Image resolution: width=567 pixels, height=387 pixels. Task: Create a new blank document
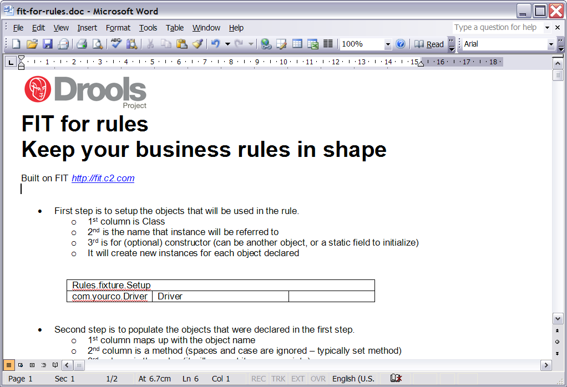(16, 44)
